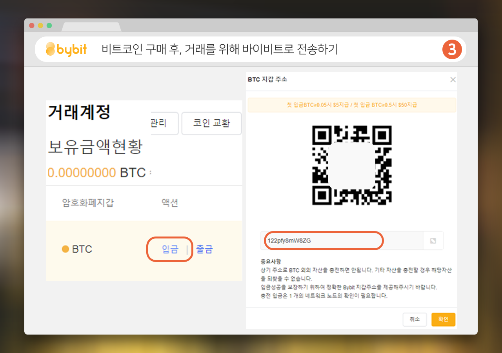Click the BTC 지갑 주소 dialog title

[x=267, y=79]
